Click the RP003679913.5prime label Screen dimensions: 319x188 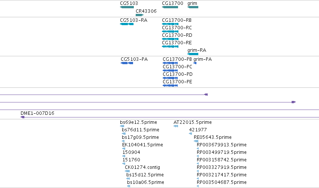pyautogui.click(x=222, y=145)
